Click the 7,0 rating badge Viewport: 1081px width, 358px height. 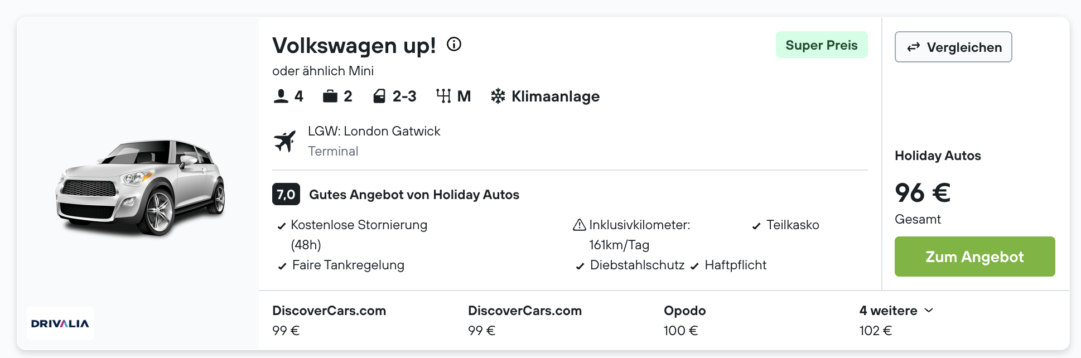(x=286, y=194)
